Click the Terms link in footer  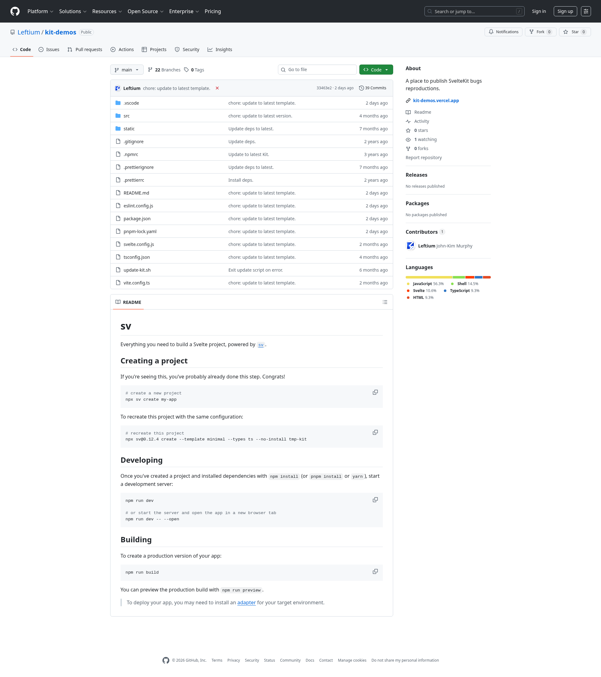coord(217,660)
